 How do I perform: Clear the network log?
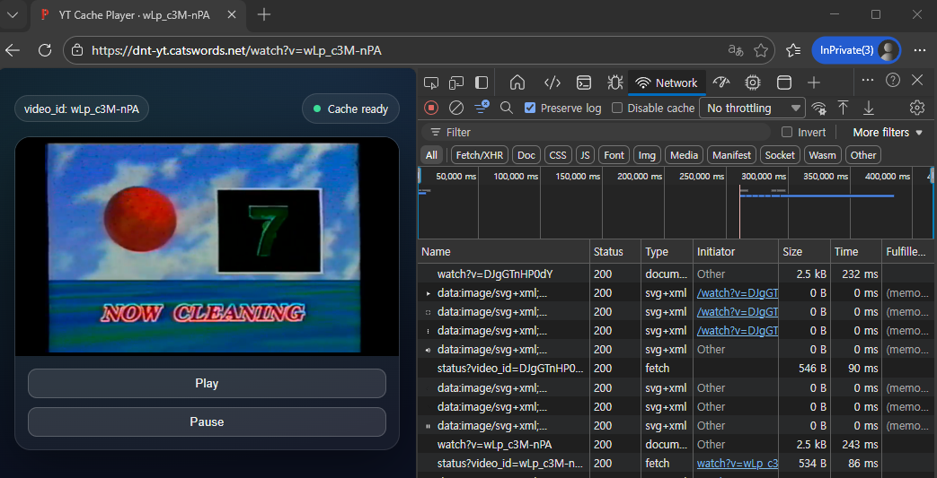(456, 108)
